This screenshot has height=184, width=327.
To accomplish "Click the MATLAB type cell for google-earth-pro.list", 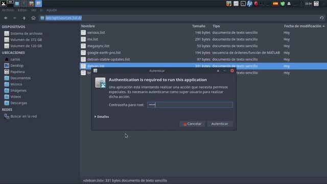I will pyautogui.click(x=246, y=53).
